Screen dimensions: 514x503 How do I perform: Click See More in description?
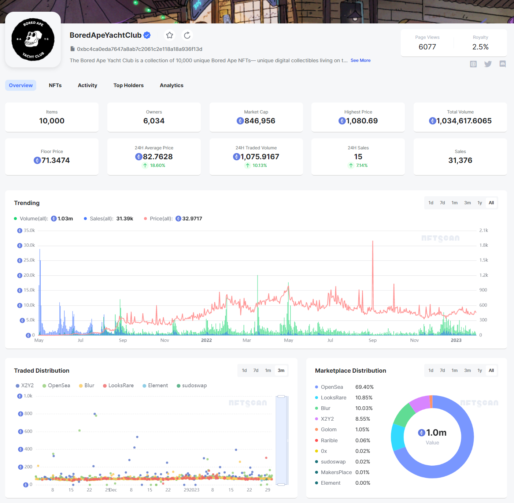pyautogui.click(x=360, y=60)
